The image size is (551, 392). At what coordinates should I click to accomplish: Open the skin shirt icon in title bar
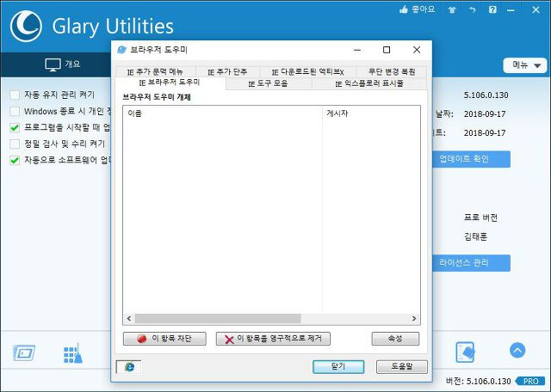point(452,10)
